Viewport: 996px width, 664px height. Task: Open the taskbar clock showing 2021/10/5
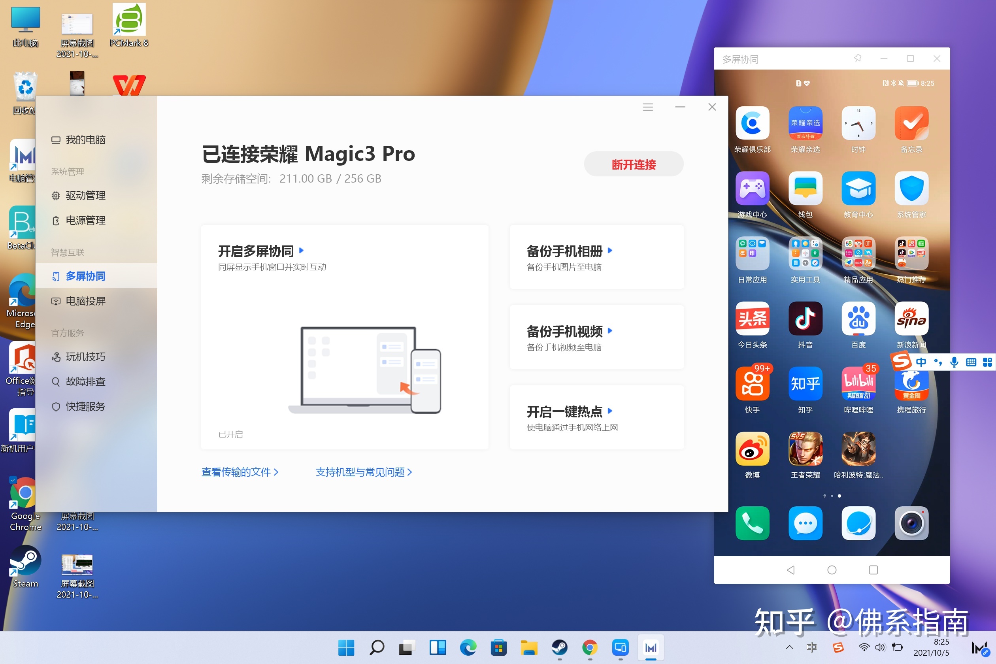point(931,647)
